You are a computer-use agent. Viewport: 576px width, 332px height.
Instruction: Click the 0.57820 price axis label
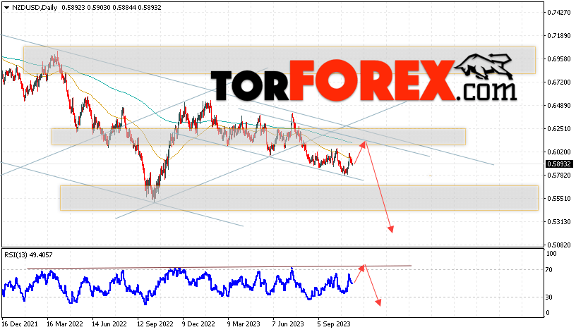coord(559,176)
